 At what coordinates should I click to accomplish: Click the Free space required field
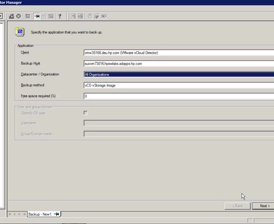pyautogui.click(x=179, y=96)
